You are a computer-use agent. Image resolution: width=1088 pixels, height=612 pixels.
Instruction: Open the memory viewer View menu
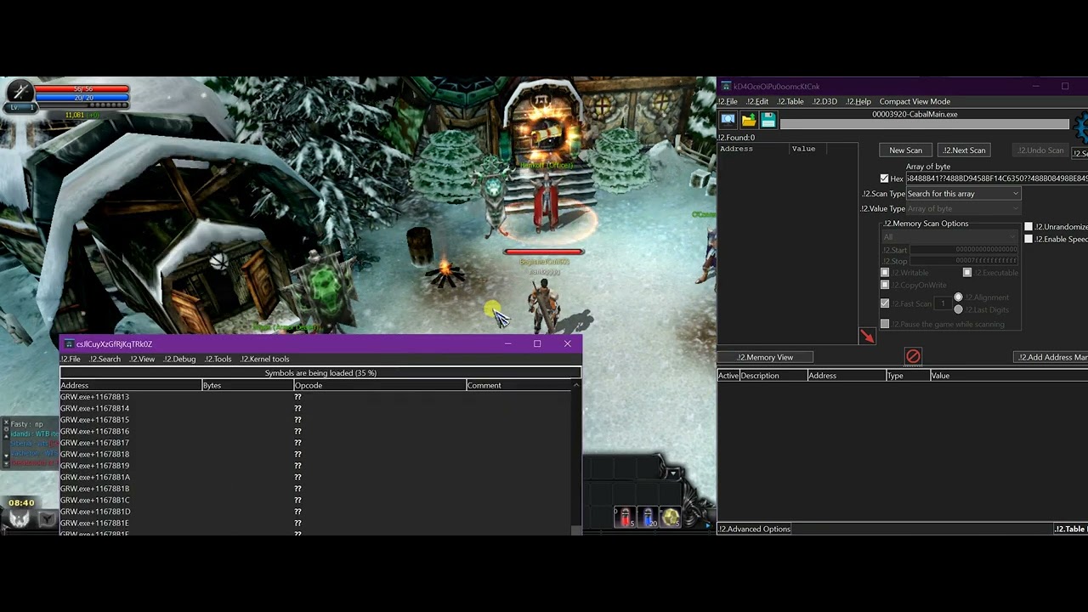coord(142,359)
